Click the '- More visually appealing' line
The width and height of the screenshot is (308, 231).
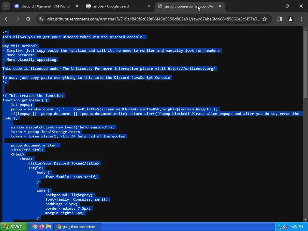(x=29, y=60)
